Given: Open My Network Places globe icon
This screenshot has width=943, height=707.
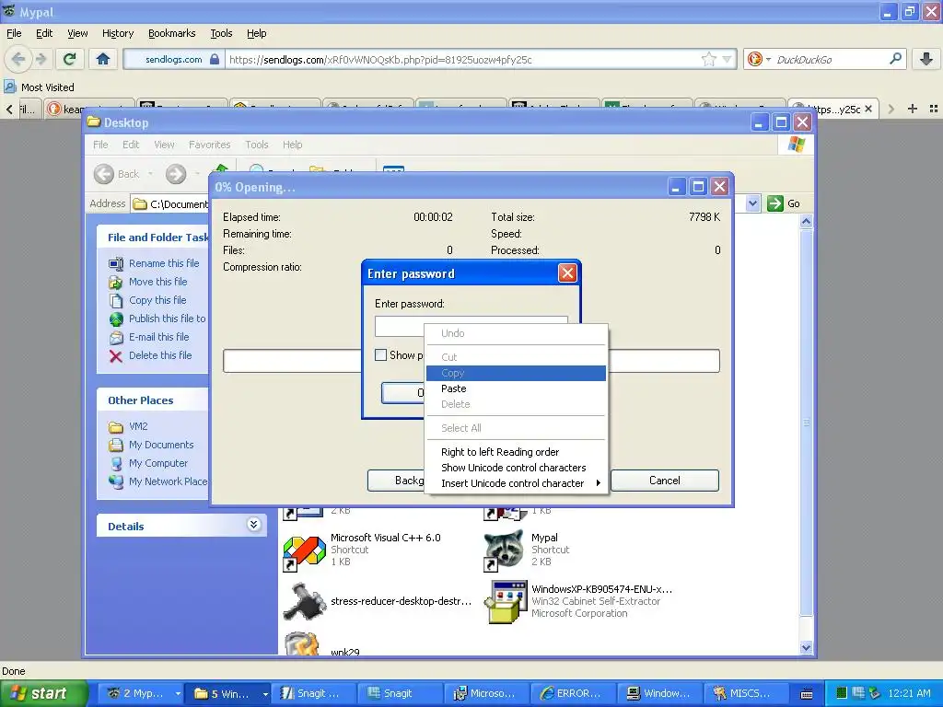Looking at the screenshot, I should point(116,482).
